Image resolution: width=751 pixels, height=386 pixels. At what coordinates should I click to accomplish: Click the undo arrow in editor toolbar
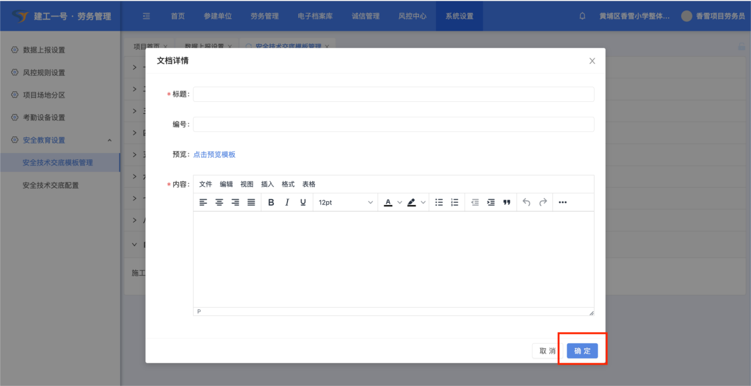pyautogui.click(x=526, y=202)
